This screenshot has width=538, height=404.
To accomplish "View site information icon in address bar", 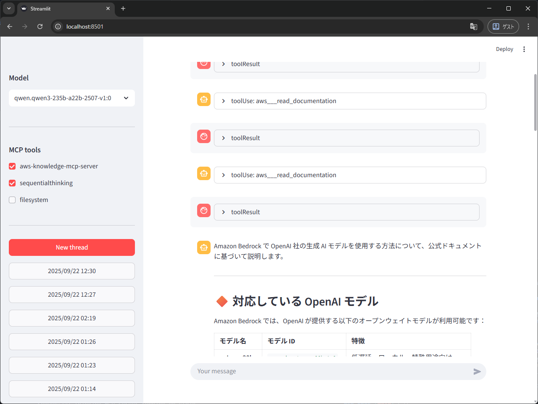I will click(58, 27).
